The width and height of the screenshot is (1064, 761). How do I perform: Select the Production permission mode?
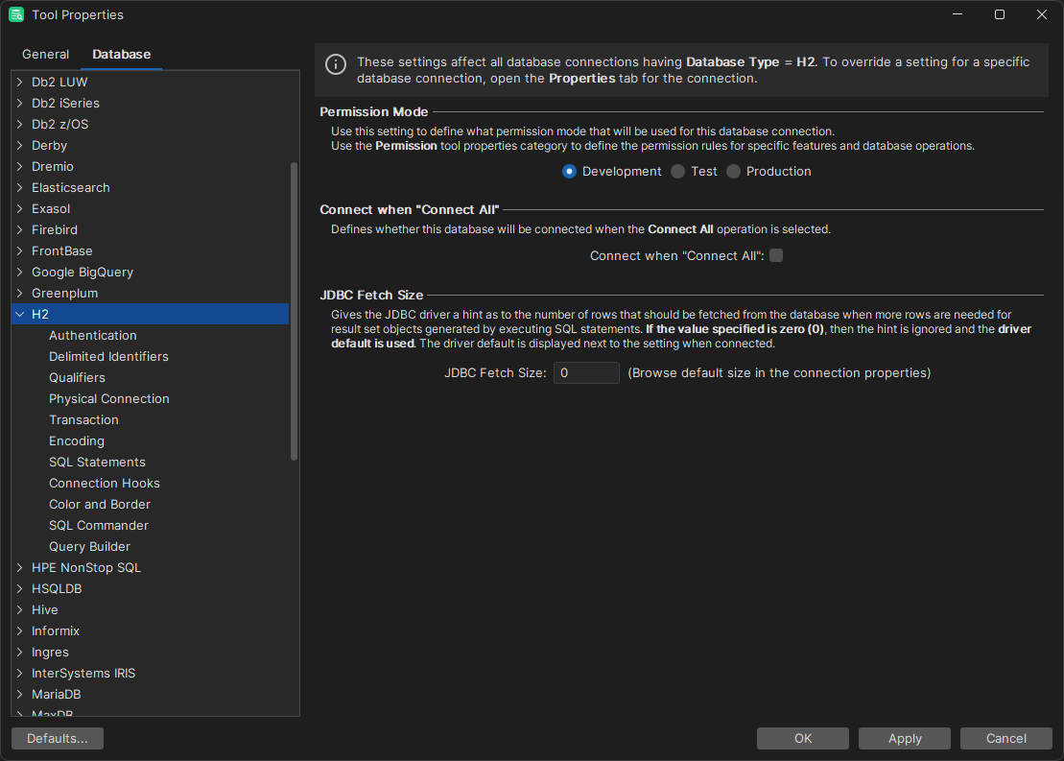coord(733,171)
